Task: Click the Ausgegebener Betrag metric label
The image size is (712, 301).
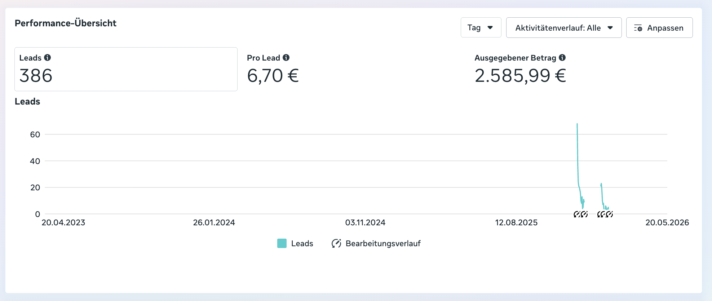Action: coord(515,58)
